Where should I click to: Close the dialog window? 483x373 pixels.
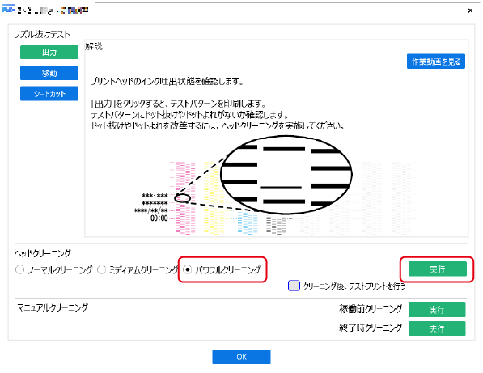470,11
